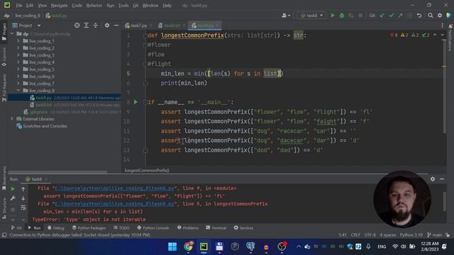
Task: Click Collapse All icon in Project panel
Action: coord(96,25)
